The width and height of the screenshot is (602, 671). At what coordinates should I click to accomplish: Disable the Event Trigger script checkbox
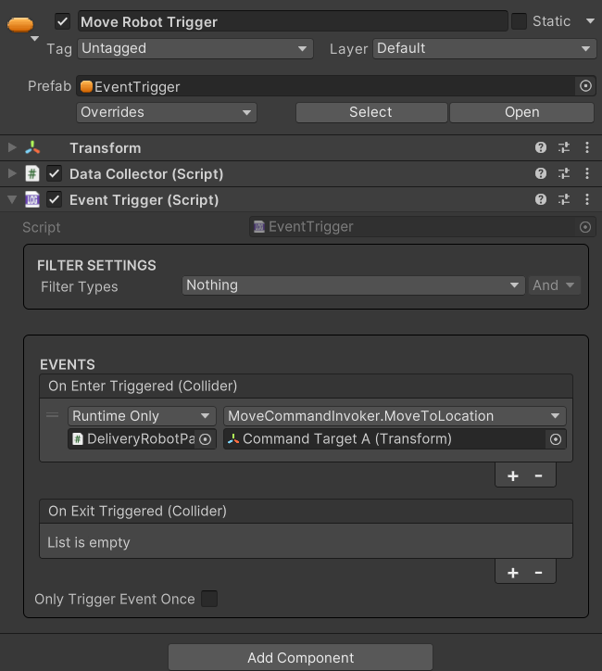[55, 199]
